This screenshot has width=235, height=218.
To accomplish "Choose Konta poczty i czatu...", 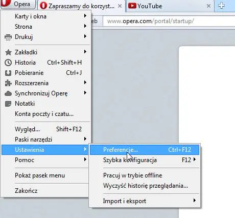I will (x=46, y=114).
